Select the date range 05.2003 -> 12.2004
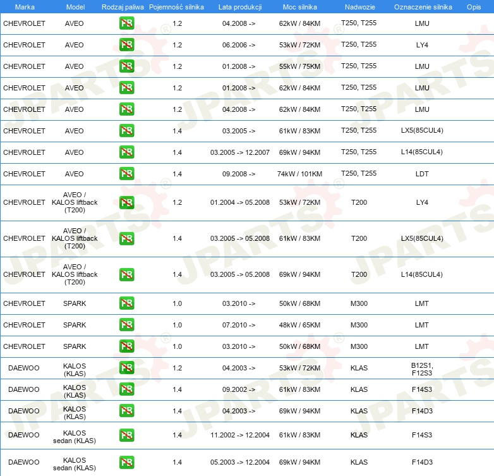Viewport: 494px width, 476px height. [240, 462]
